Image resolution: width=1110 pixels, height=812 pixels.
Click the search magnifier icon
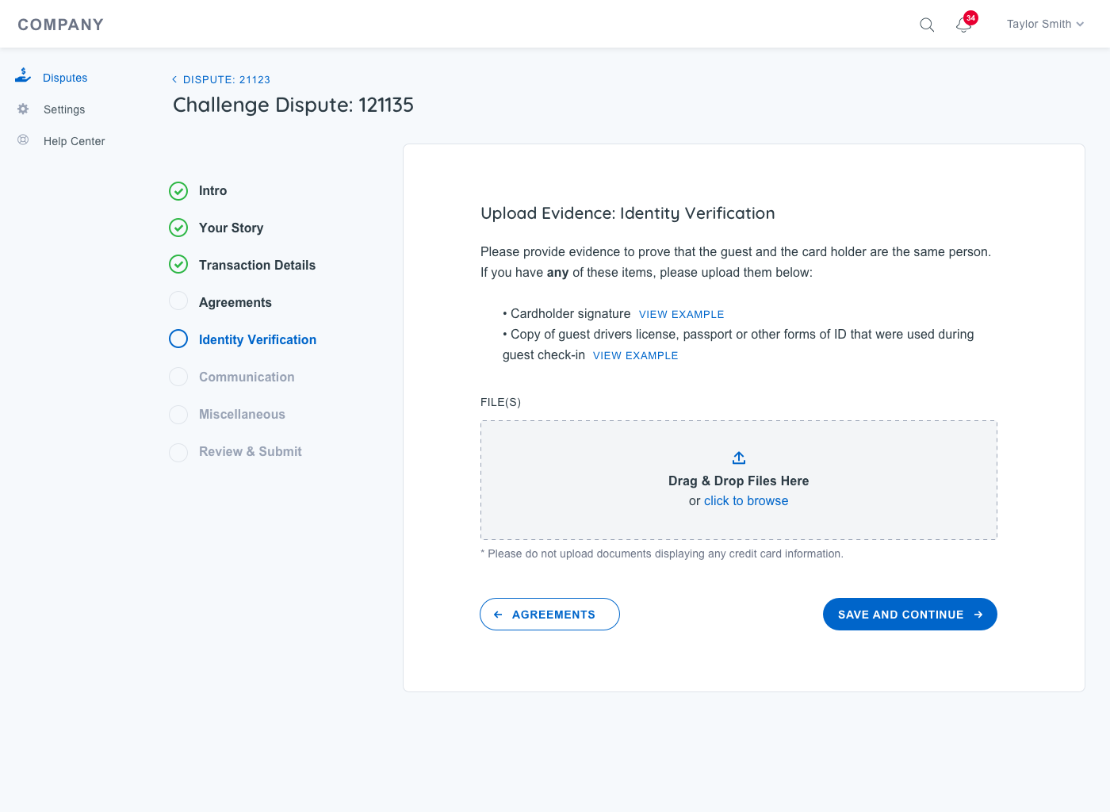coord(926,25)
